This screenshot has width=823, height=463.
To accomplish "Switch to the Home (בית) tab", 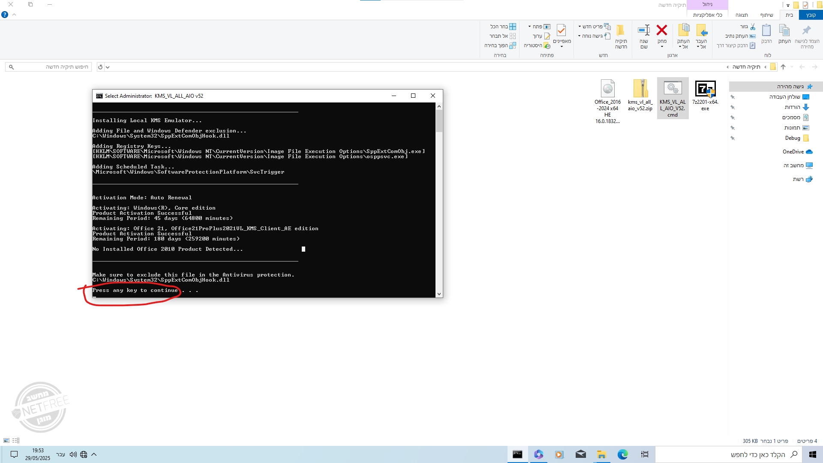I will click(x=789, y=15).
